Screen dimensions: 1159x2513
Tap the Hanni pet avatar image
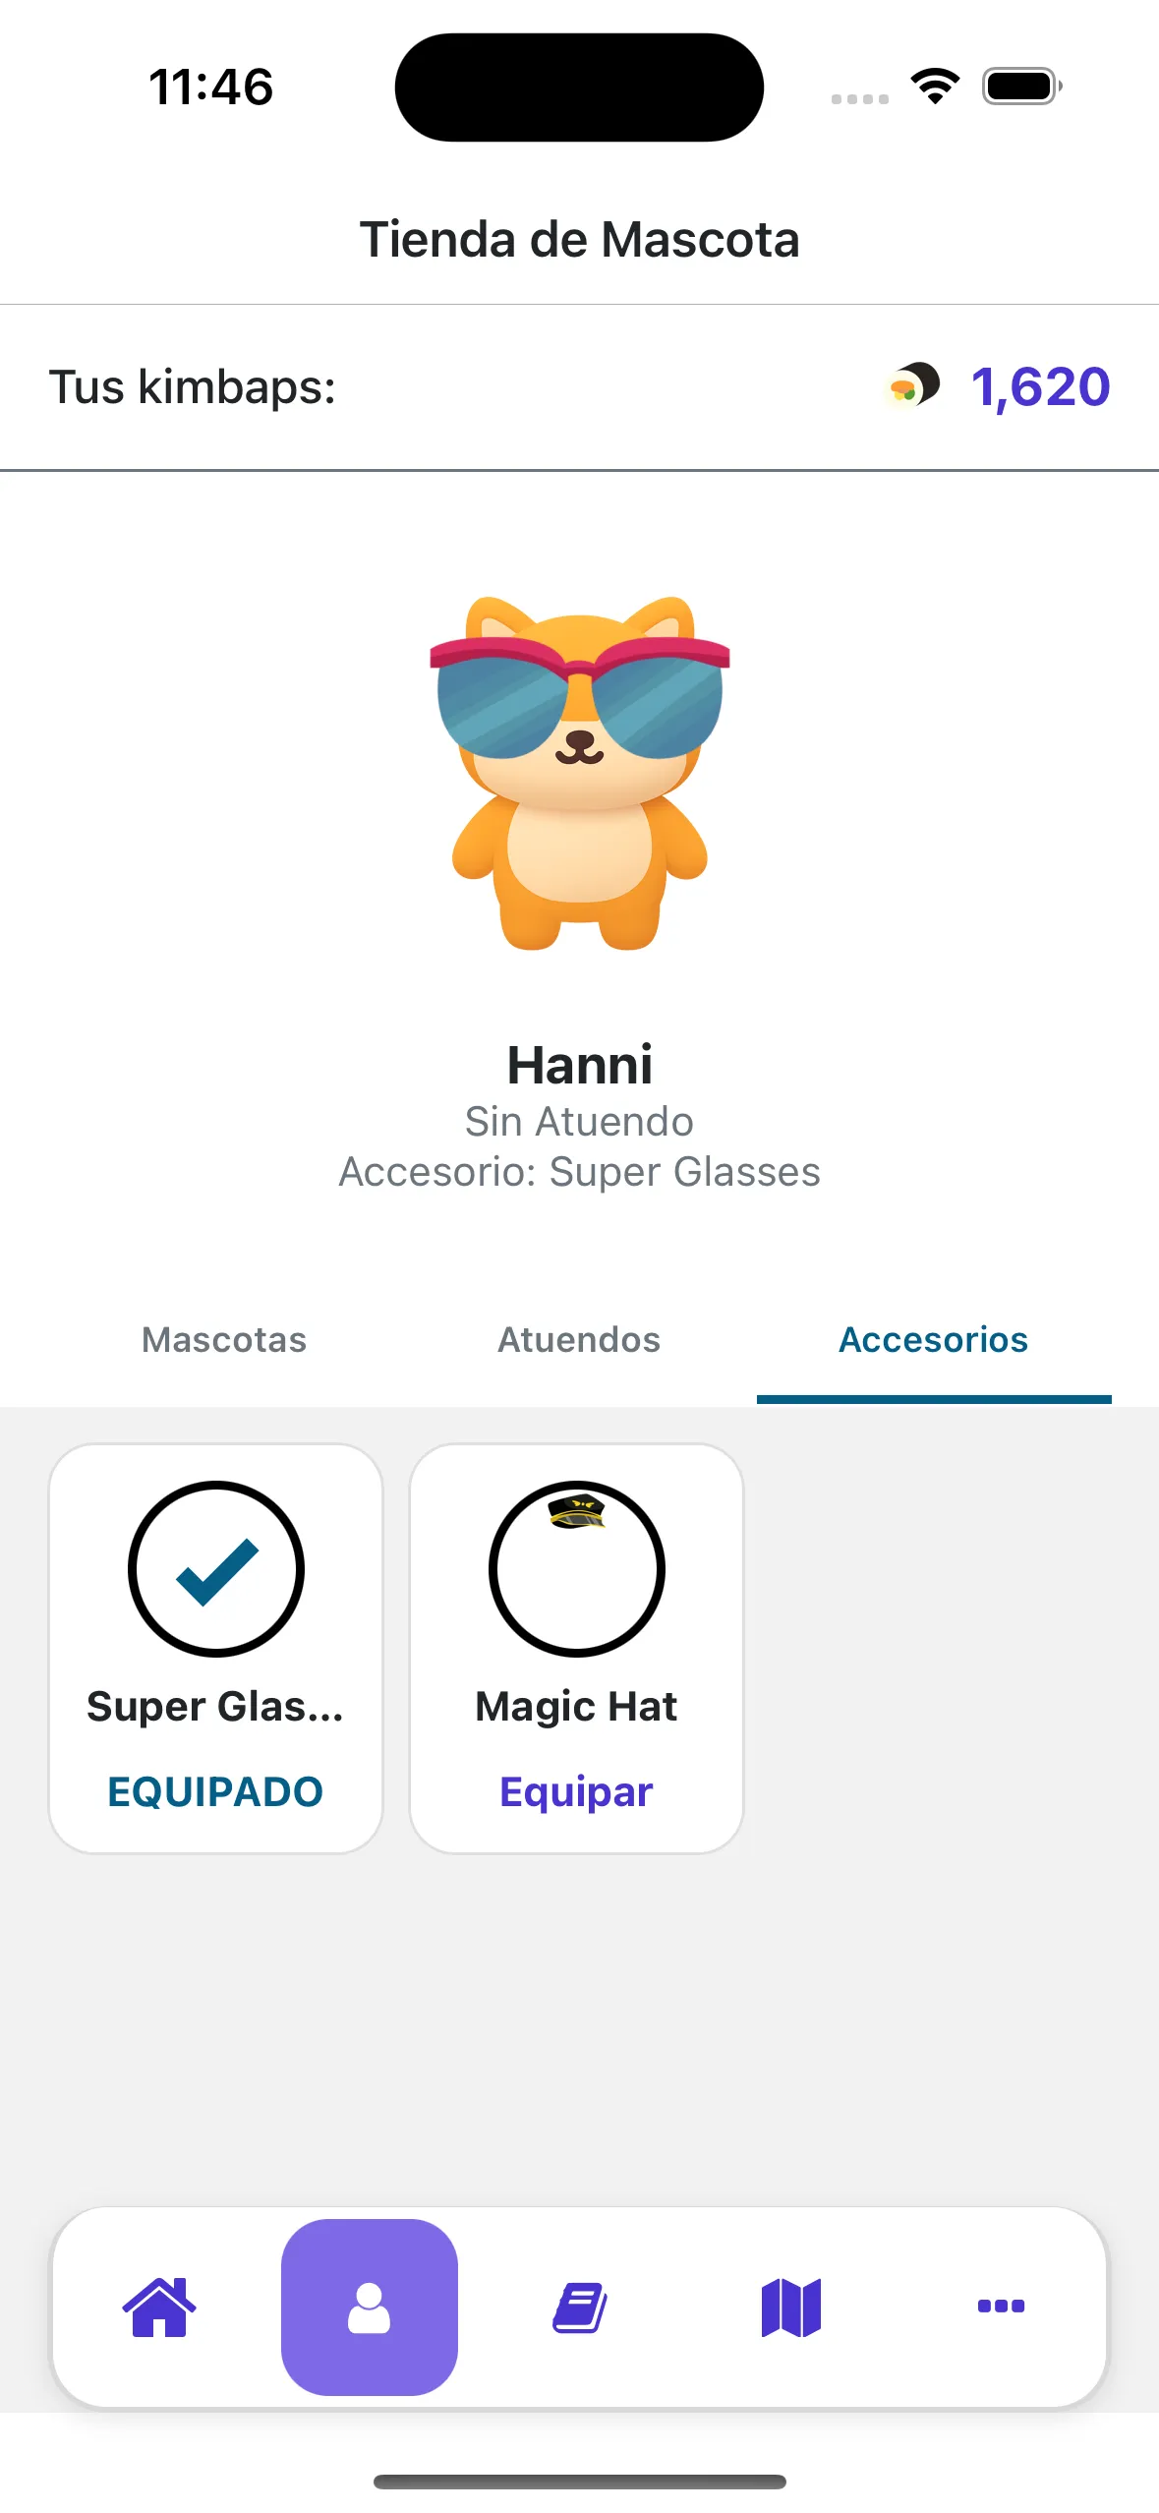point(580,773)
